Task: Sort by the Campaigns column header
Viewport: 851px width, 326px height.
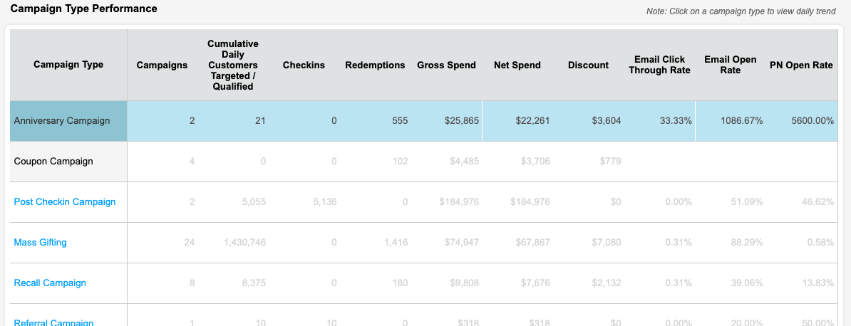Action: coord(162,65)
